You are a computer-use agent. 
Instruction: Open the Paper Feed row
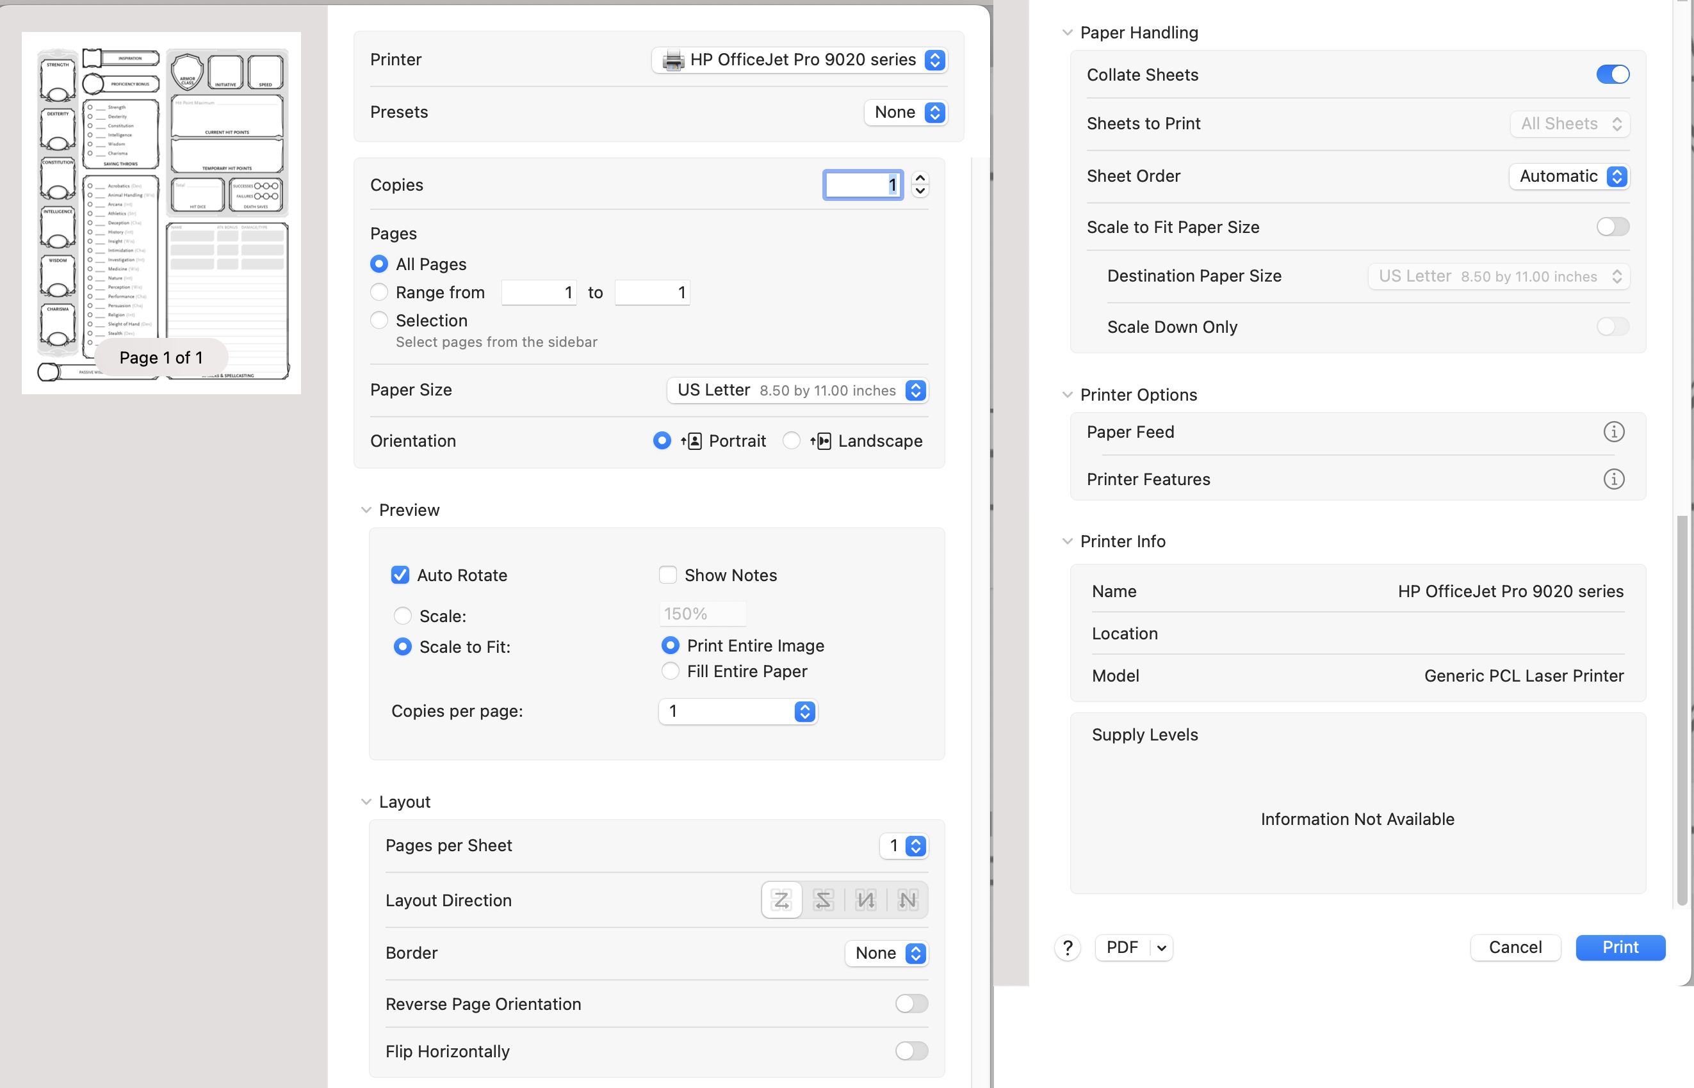[1358, 431]
